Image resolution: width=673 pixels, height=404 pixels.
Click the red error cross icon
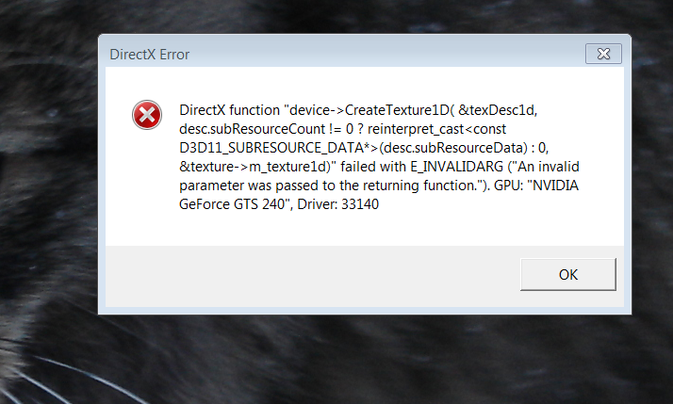(x=147, y=115)
